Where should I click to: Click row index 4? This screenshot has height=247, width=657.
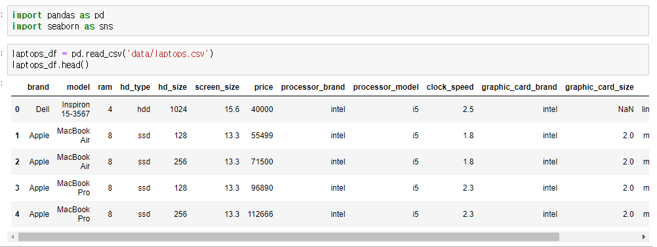[17, 214]
